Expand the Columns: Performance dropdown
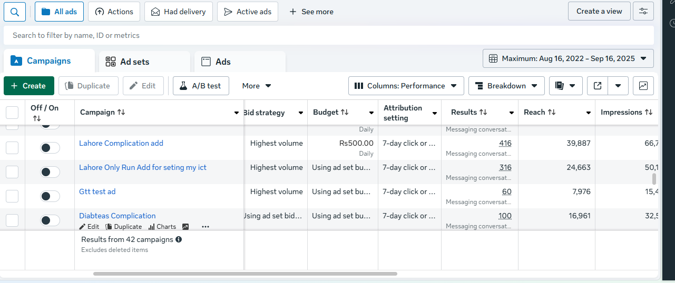Screen dimensions: 675x283 406,86
